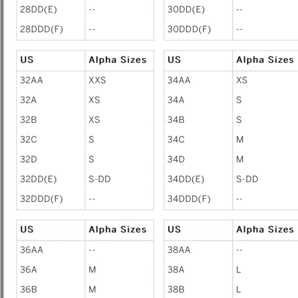Click the US header above 32AA
The height and width of the screenshot is (298, 298).
coord(27,60)
